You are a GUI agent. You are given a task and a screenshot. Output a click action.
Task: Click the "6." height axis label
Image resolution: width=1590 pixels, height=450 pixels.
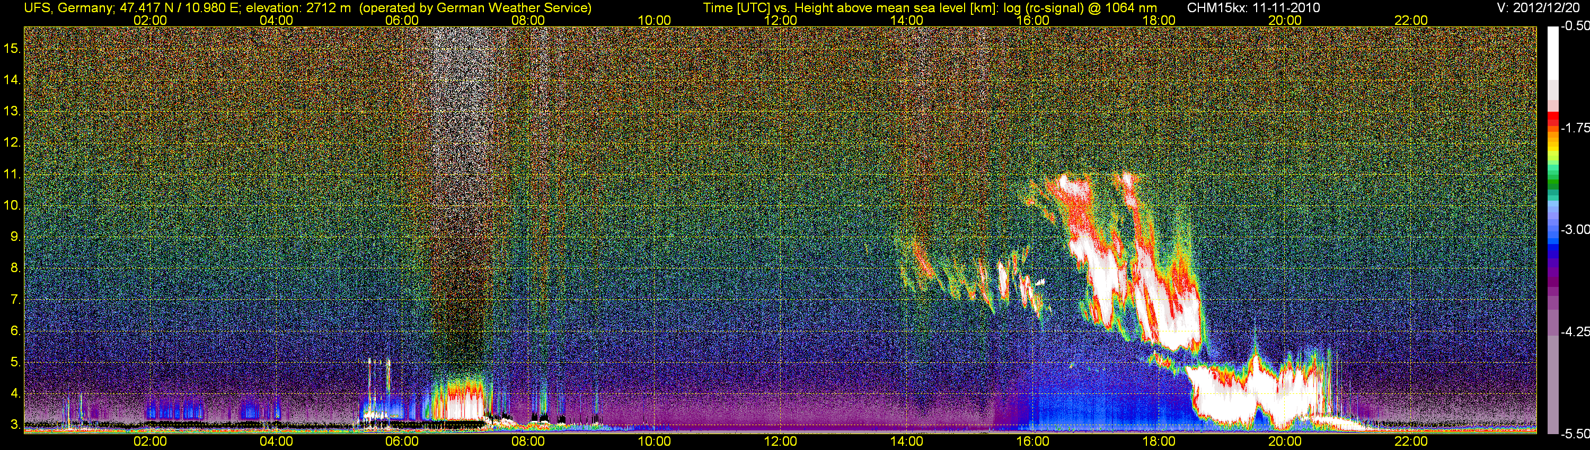16,331
